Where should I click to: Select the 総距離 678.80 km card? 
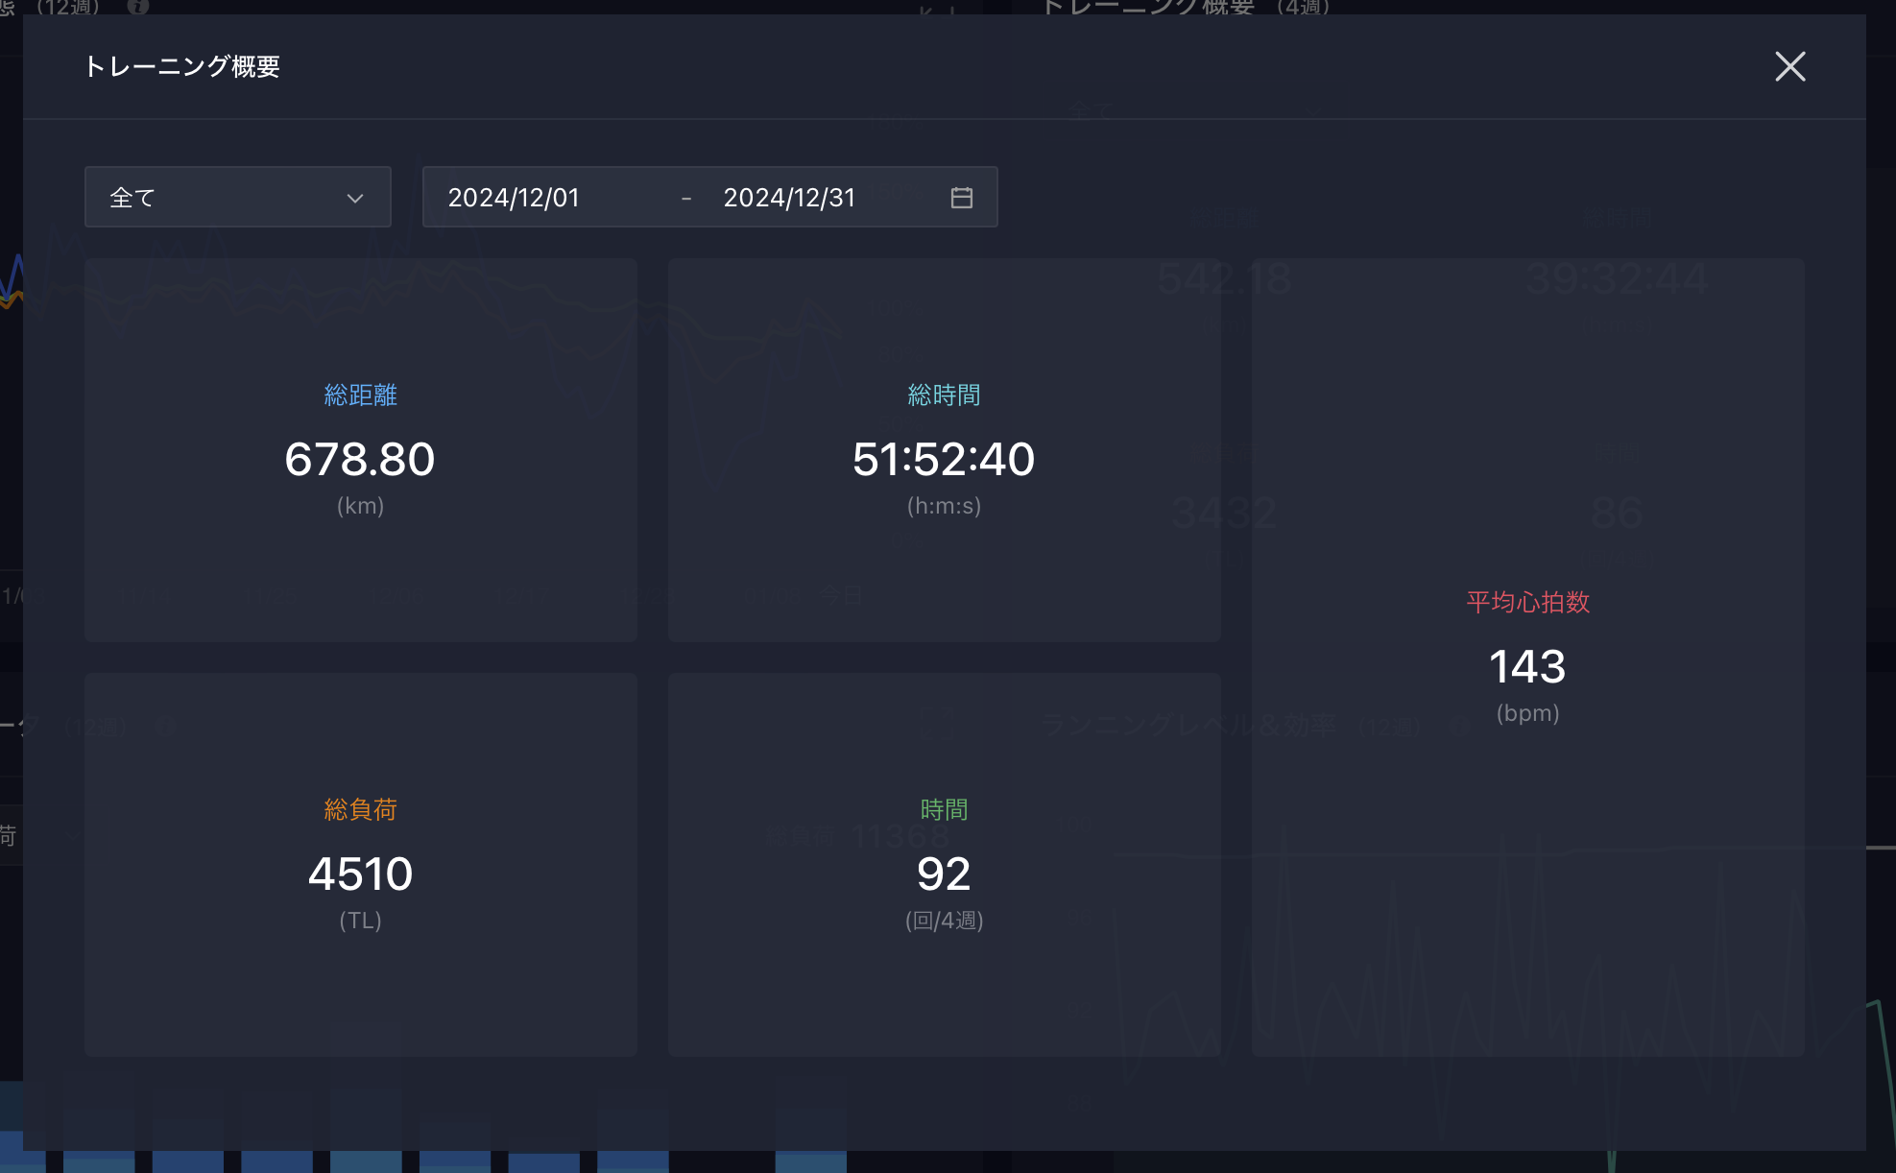coord(361,450)
